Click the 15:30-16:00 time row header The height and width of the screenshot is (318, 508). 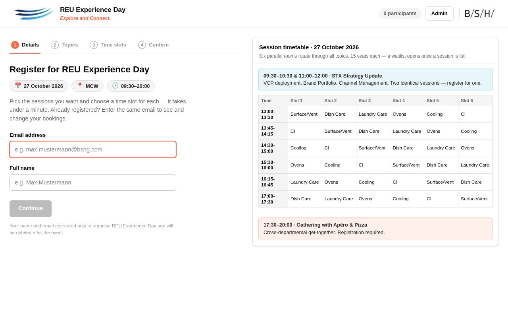coord(273,165)
